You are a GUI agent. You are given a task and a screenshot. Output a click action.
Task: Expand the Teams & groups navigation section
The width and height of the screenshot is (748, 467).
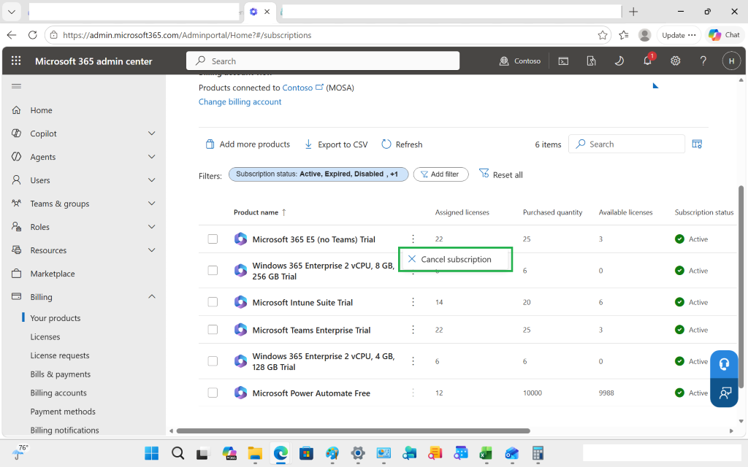(152, 204)
